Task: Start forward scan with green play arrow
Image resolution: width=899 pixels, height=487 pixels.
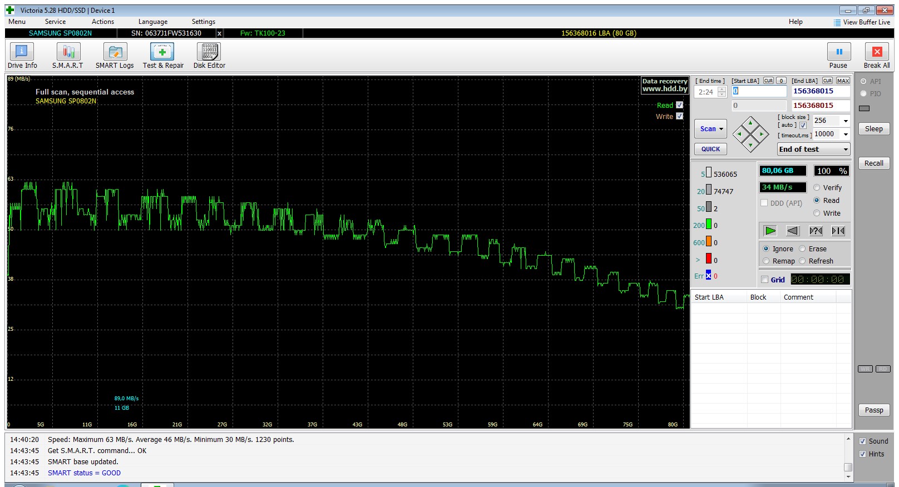Action: 770,231
